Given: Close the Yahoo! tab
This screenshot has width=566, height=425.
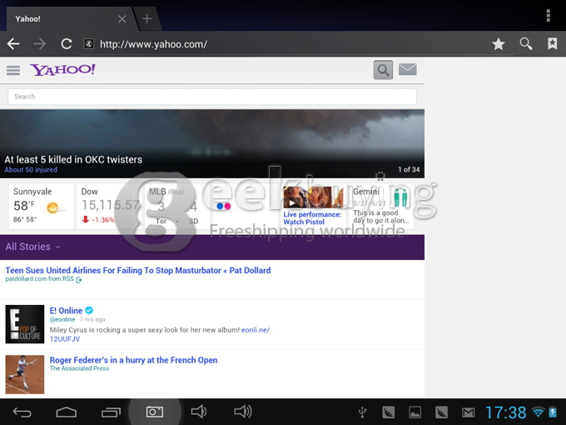Looking at the screenshot, I should (x=122, y=19).
